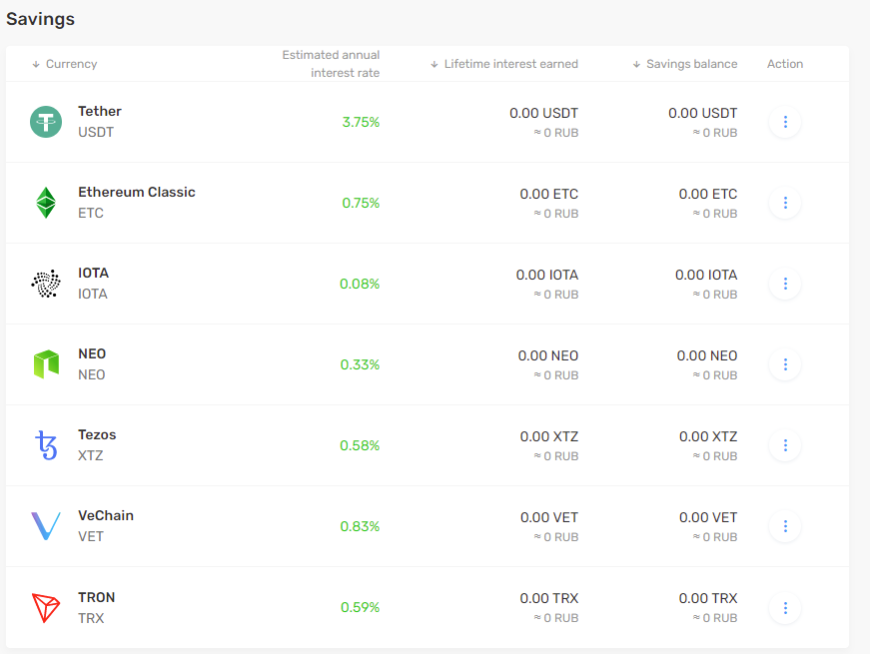Select the Ethereum Classic currency name
The width and height of the screenshot is (870, 654).
[x=137, y=192]
